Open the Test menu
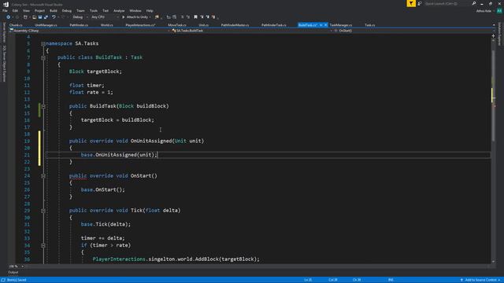Viewport: 504px width, 283px height. click(106, 10)
